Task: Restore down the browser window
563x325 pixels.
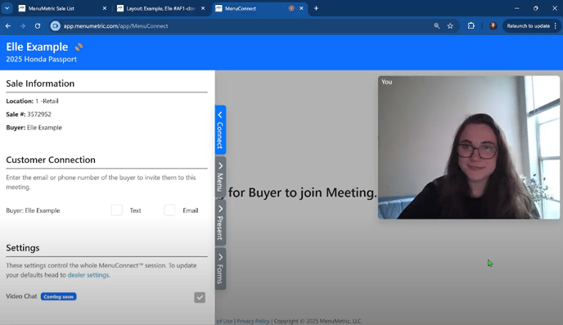Action: pos(535,8)
